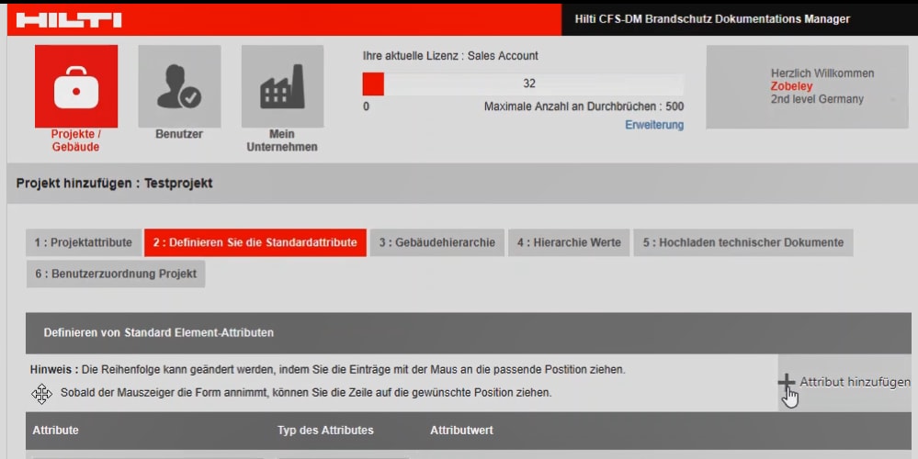Click the Attribute column header
The width and height of the screenshot is (918, 459).
(56, 431)
